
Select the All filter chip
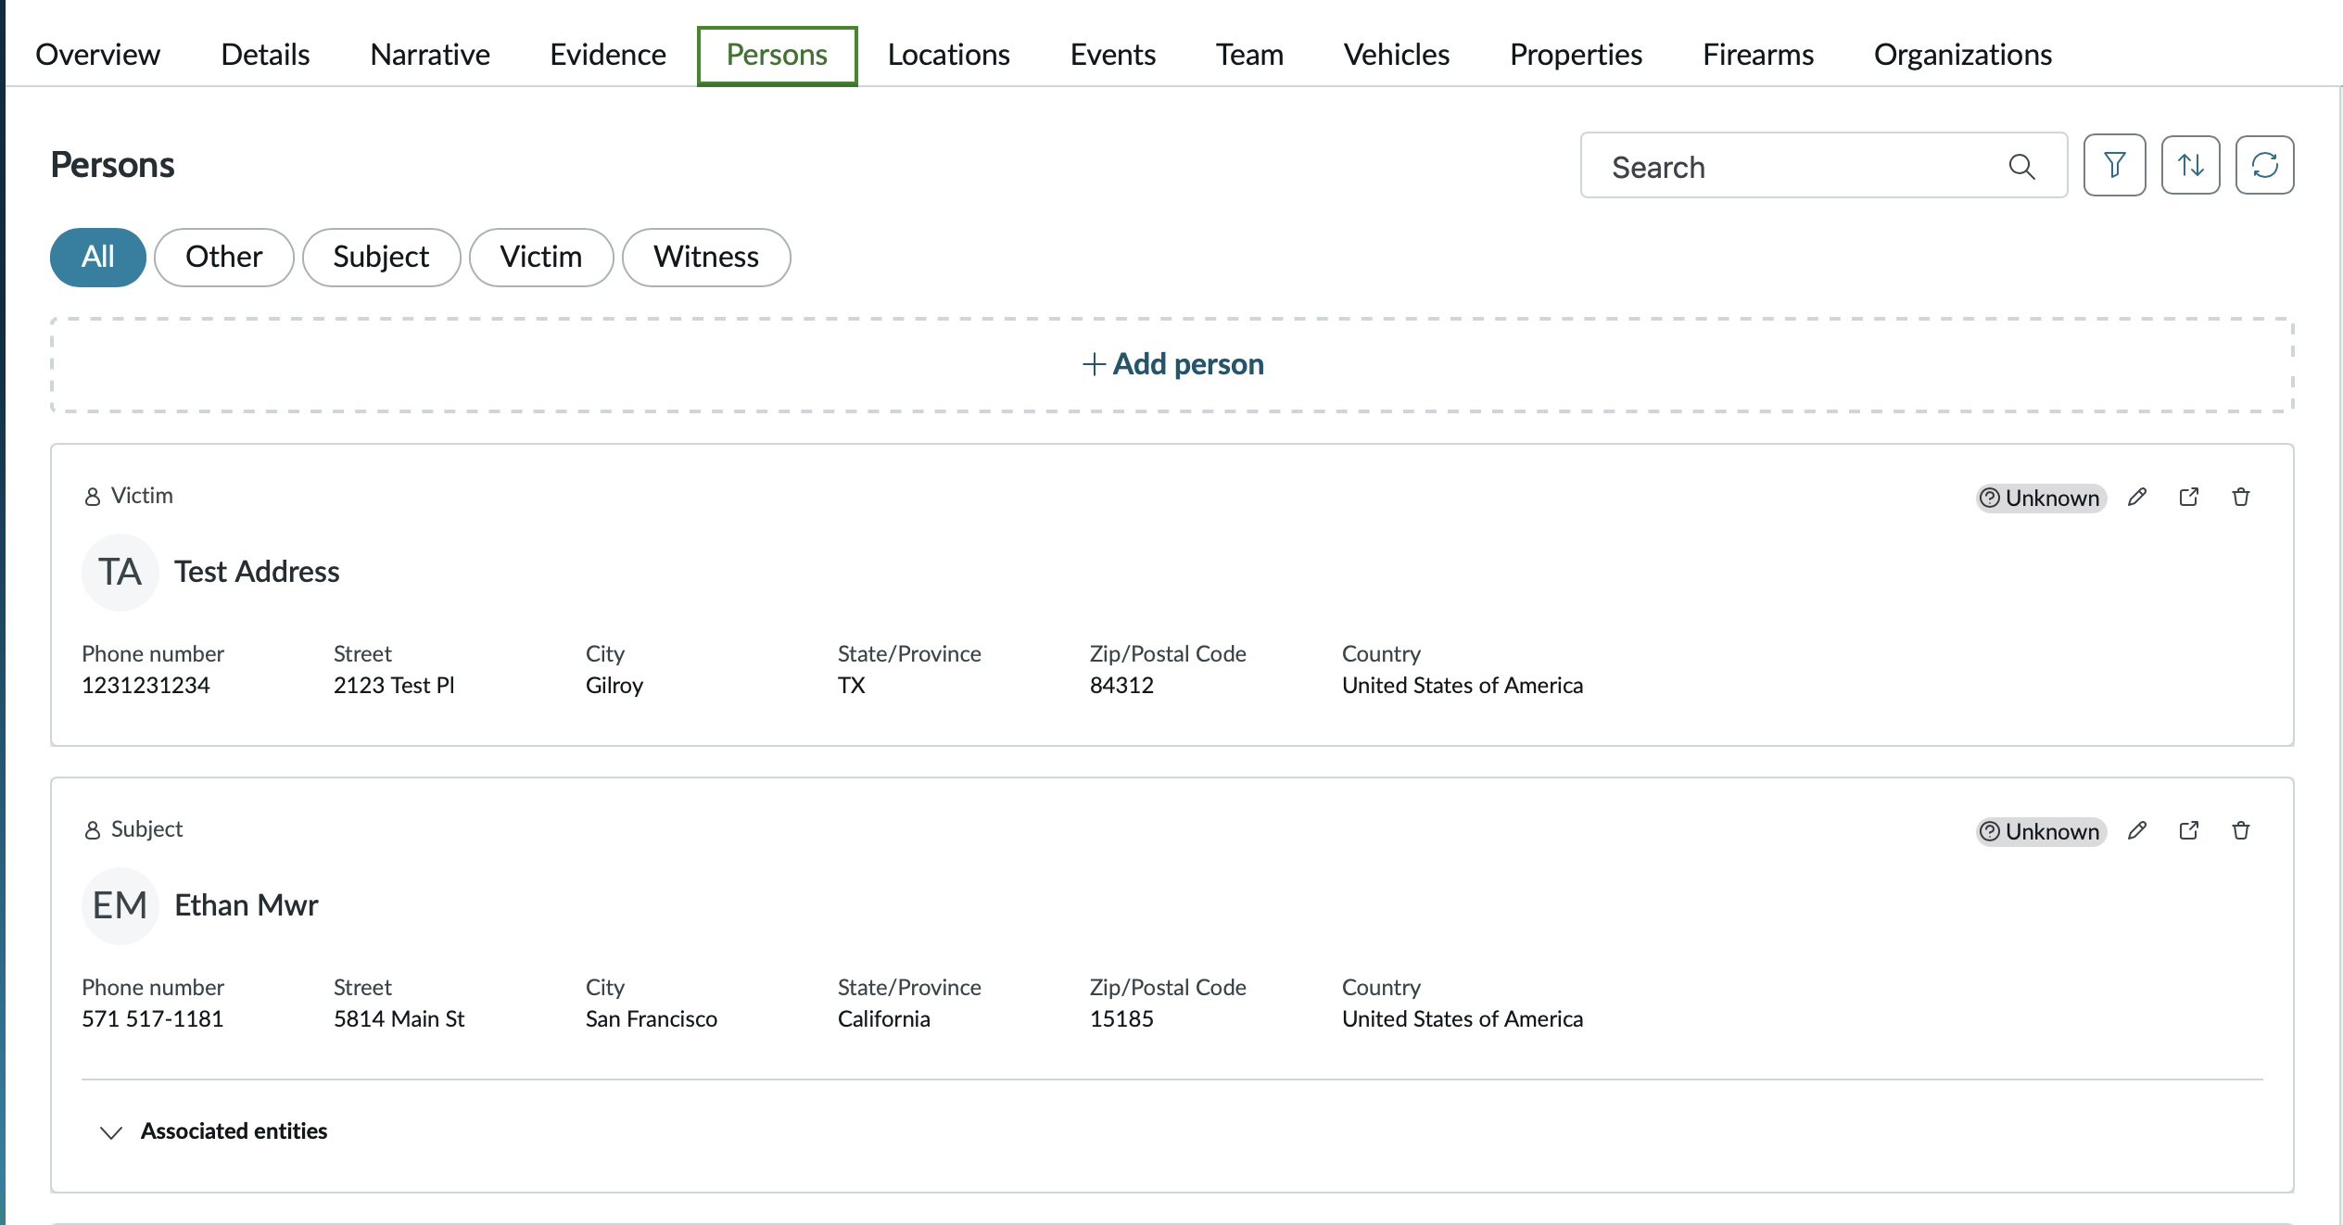pos(98,257)
